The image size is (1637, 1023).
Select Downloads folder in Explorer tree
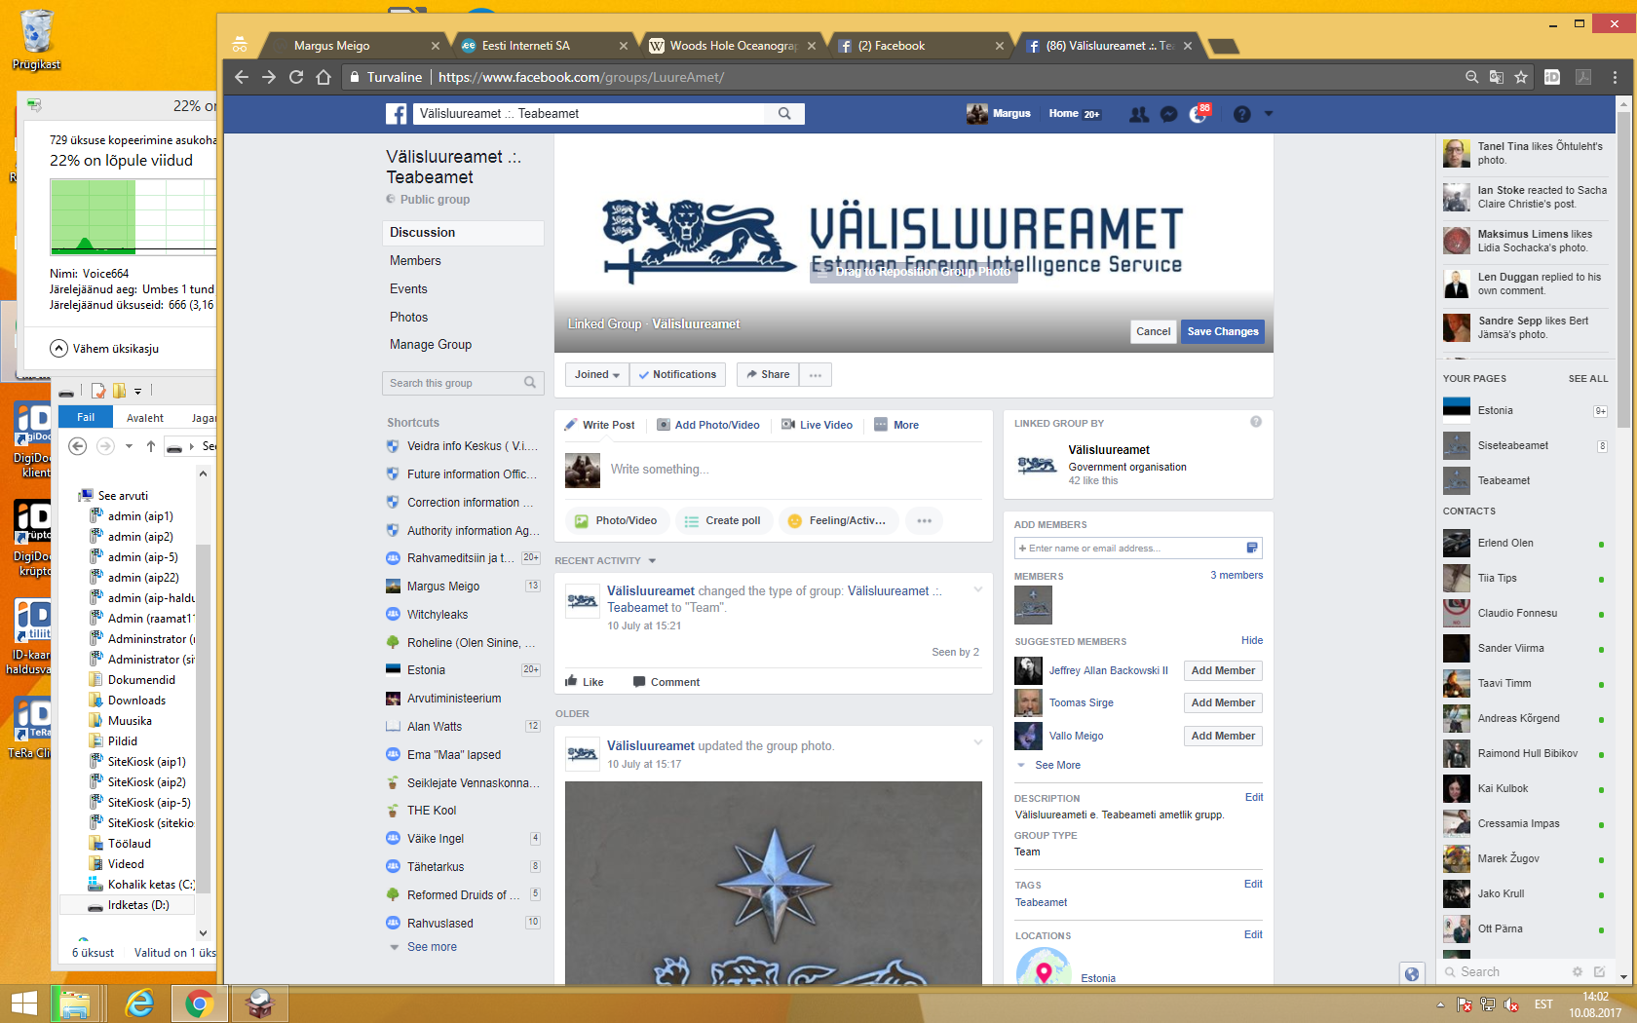coord(136,701)
